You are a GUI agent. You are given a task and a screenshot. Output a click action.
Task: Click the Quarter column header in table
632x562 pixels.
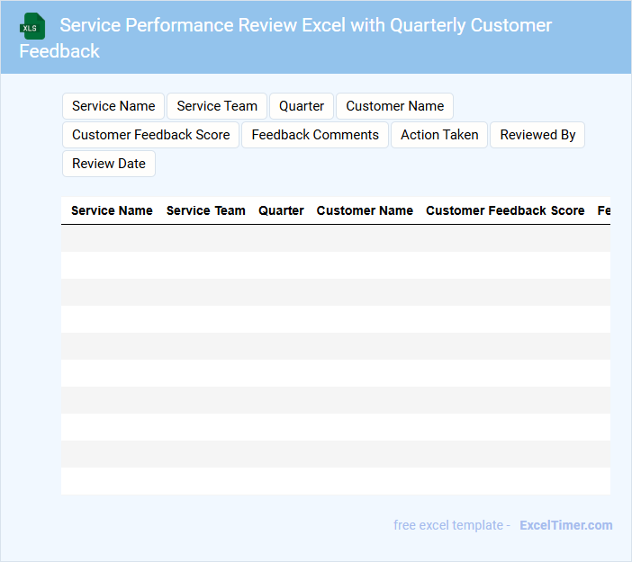(281, 210)
